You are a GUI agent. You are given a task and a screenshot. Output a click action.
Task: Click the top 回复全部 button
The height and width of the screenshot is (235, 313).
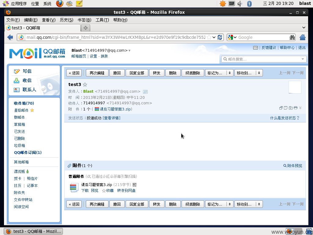click(x=137, y=73)
